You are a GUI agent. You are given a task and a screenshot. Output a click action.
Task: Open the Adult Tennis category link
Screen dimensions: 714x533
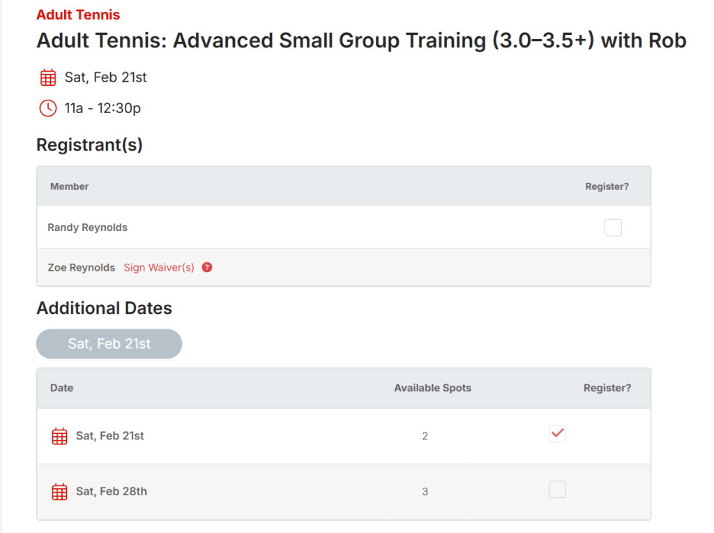[78, 14]
